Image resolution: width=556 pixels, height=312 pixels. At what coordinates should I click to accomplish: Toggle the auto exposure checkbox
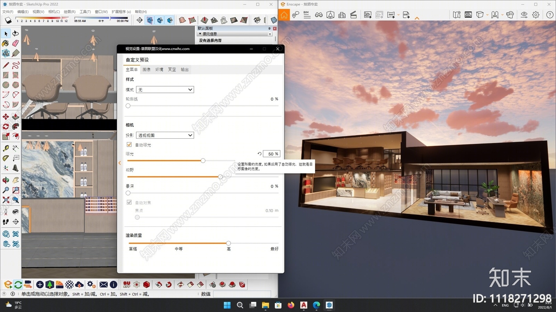pyautogui.click(x=129, y=145)
